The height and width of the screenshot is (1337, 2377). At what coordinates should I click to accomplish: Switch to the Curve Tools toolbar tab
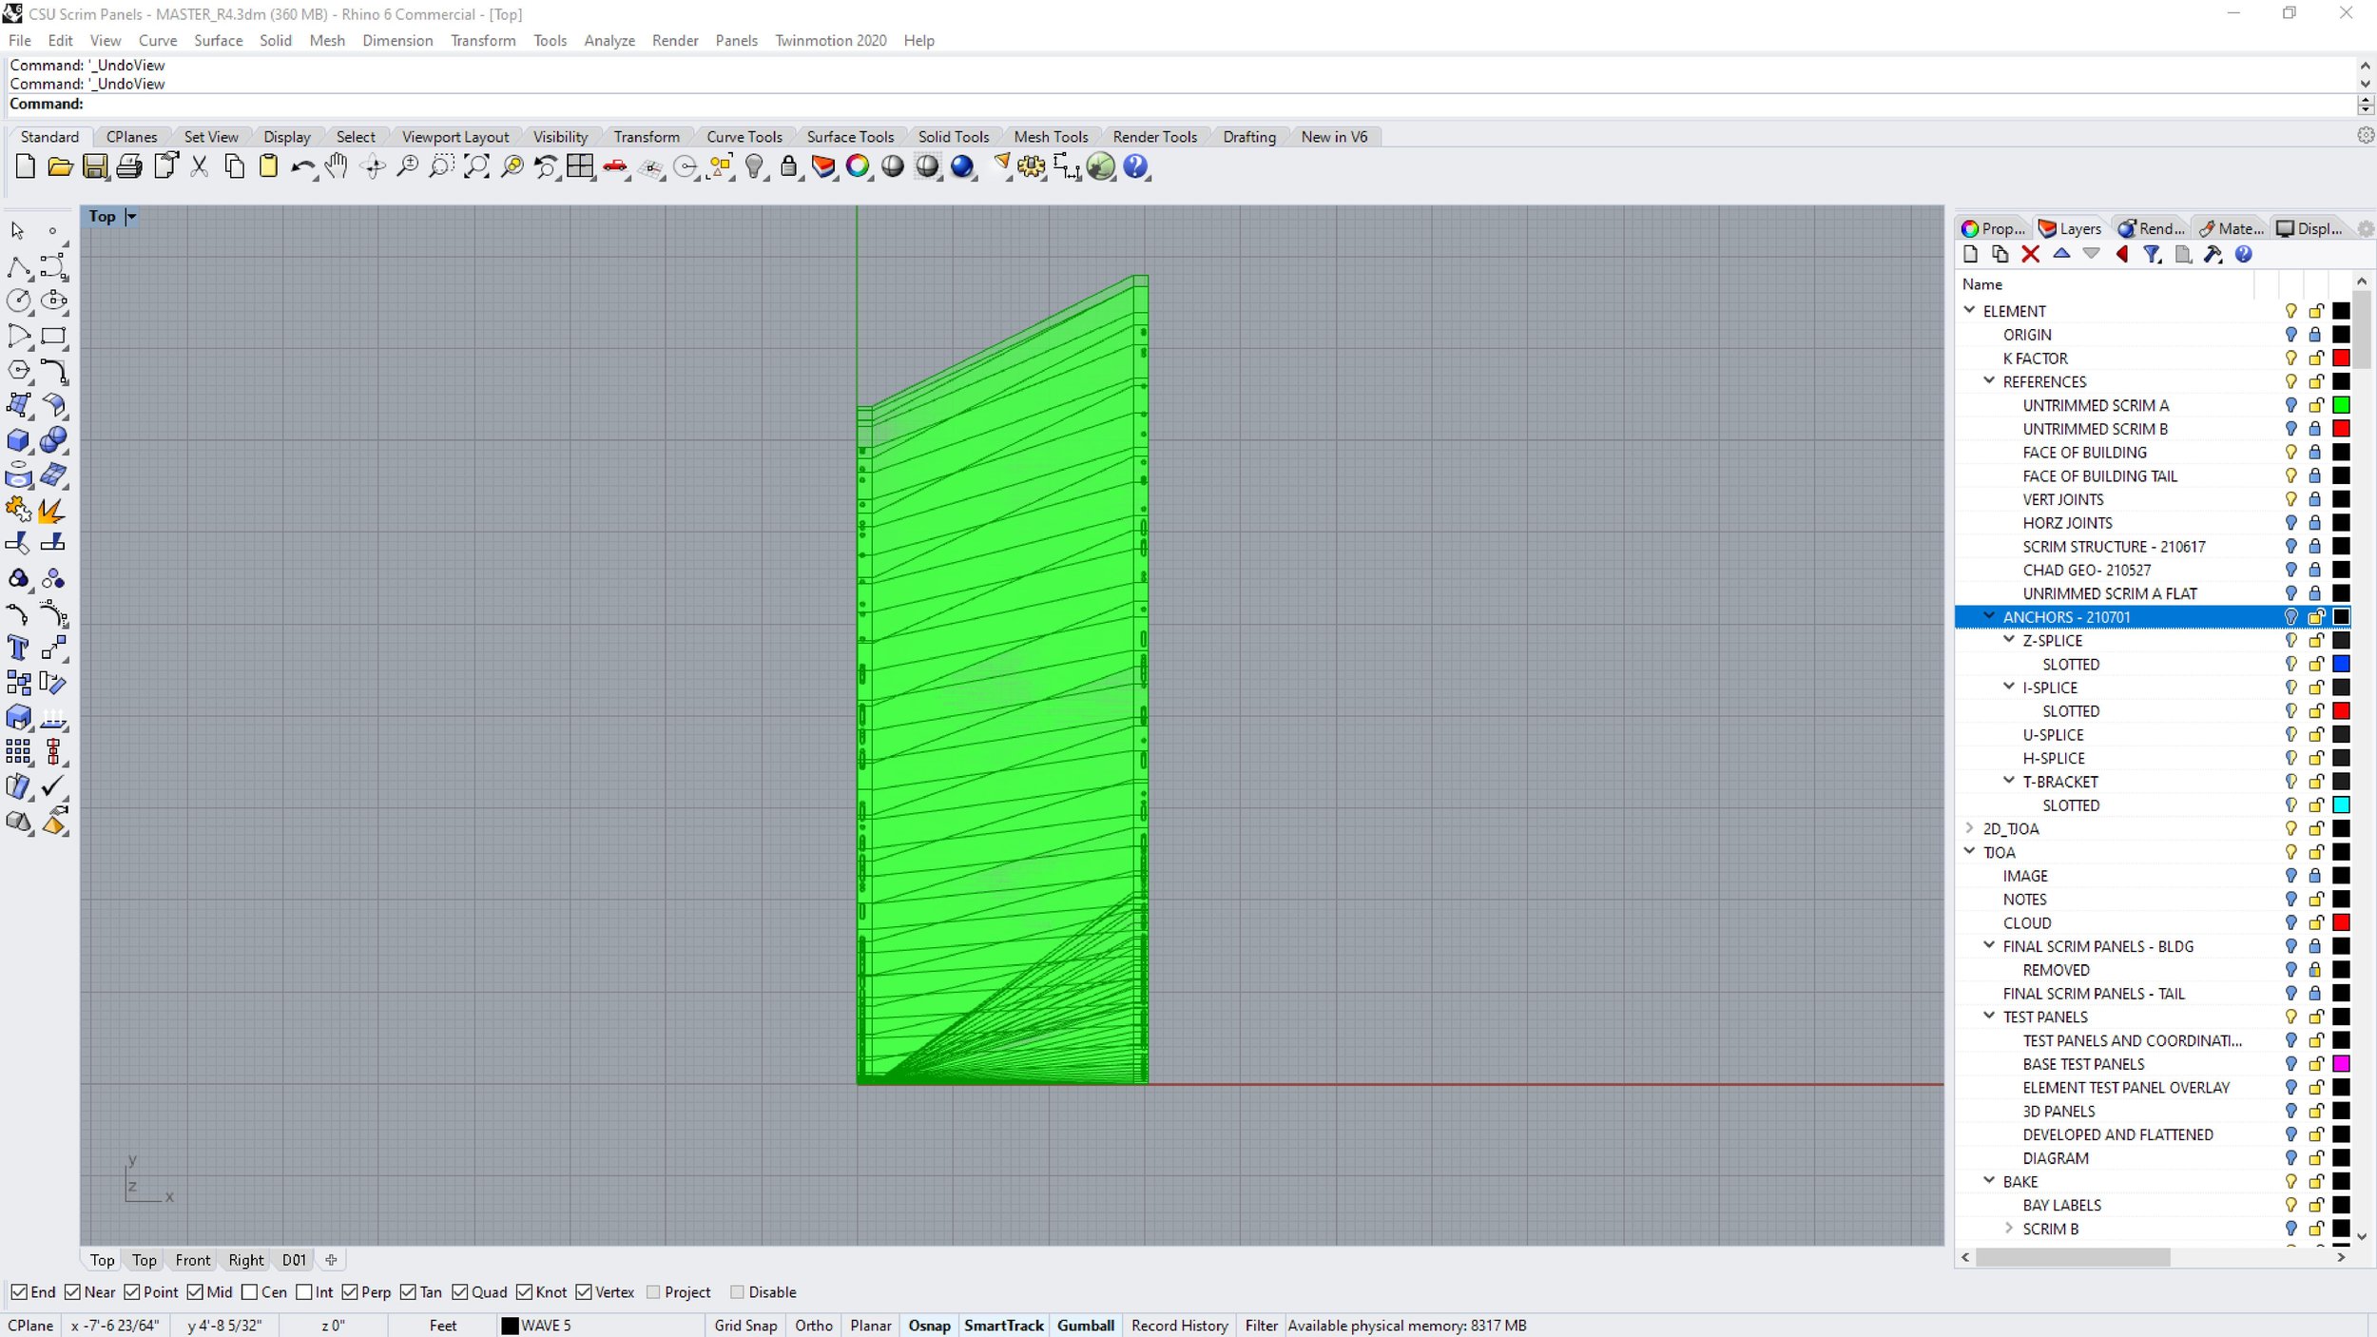(744, 137)
